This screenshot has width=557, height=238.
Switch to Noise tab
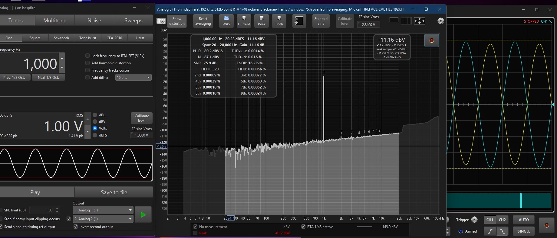[94, 21]
